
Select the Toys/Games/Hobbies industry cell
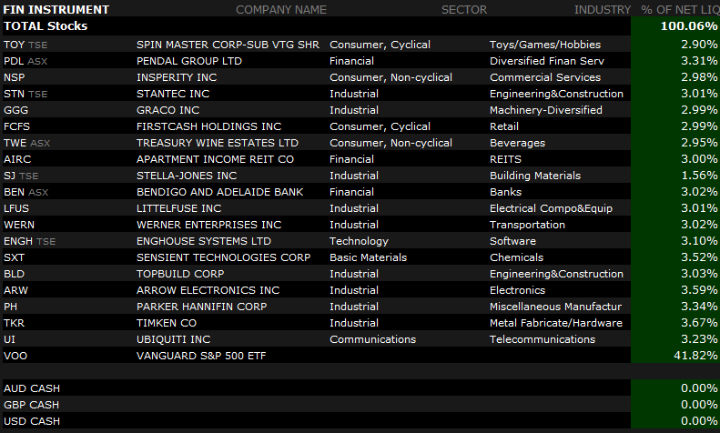pyautogui.click(x=545, y=45)
